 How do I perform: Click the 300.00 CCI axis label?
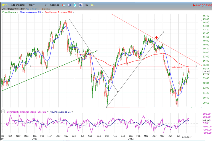207,114
